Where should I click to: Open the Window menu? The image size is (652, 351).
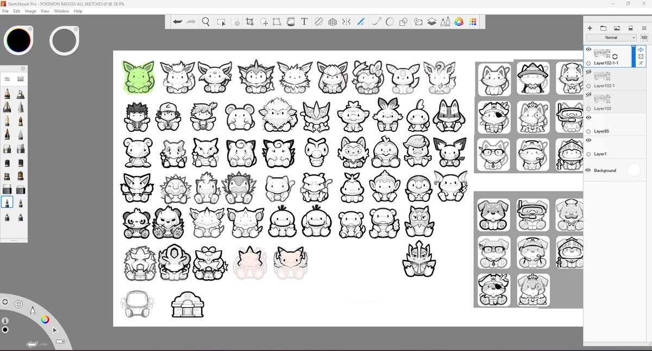pos(61,11)
